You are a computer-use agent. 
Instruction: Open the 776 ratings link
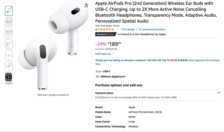point(128,30)
